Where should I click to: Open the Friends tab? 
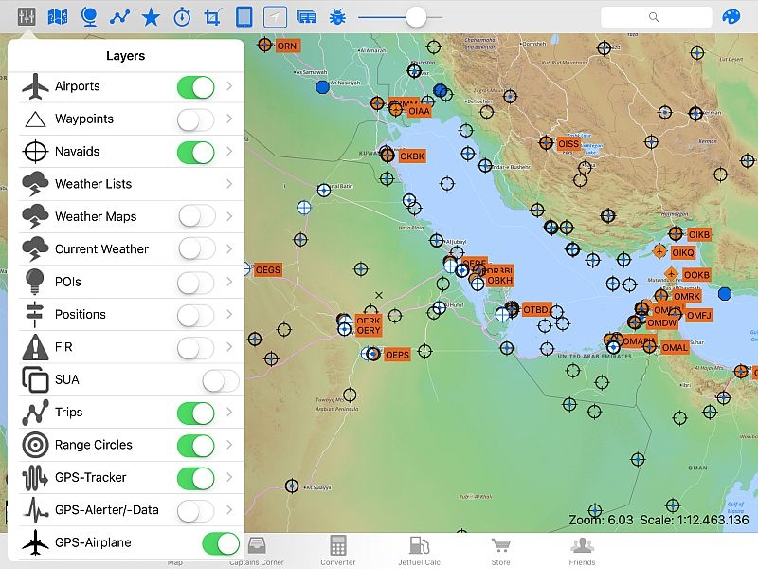coord(582,551)
